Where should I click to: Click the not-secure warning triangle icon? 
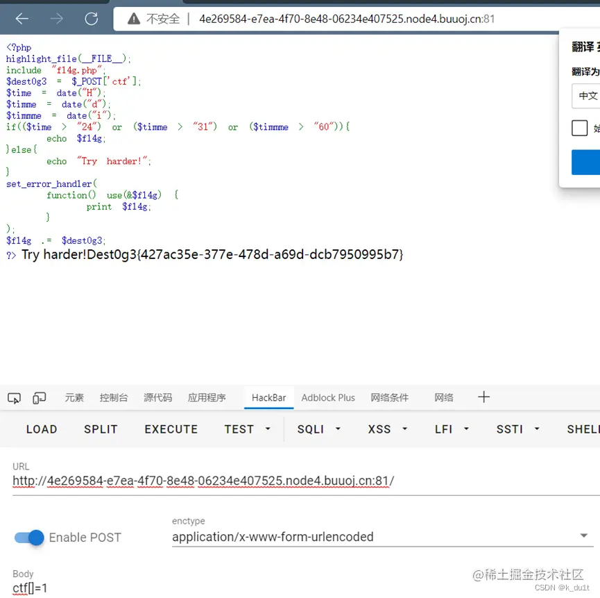click(x=134, y=18)
